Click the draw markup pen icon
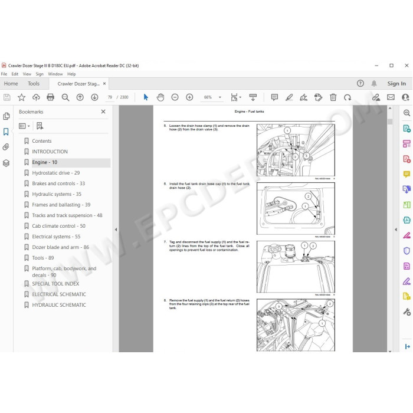 click(x=304, y=97)
